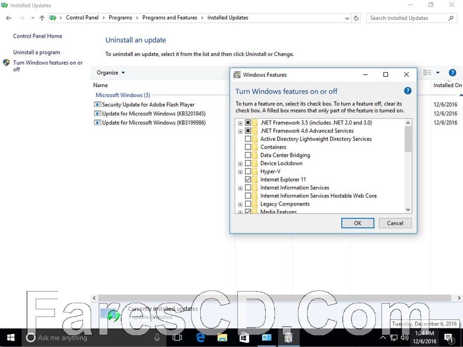Refresh the Installed Updates view

(x=357, y=18)
